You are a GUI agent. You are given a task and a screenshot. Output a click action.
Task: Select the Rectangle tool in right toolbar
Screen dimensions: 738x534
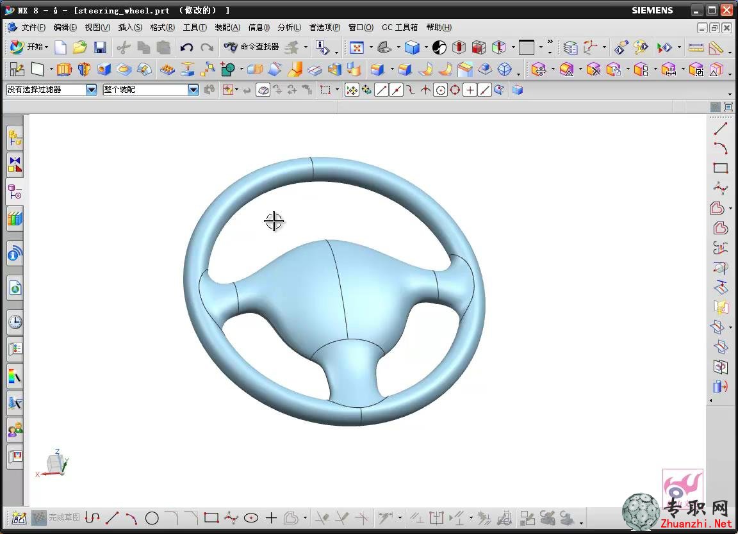[720, 168]
